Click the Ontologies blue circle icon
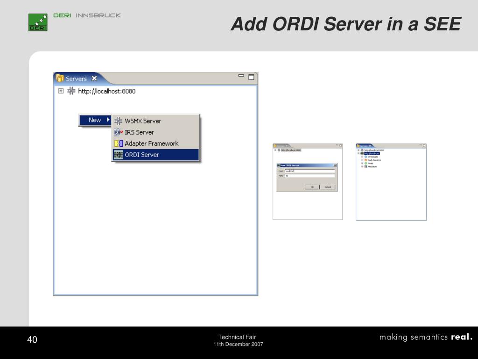478x359 pixels. coord(366,157)
